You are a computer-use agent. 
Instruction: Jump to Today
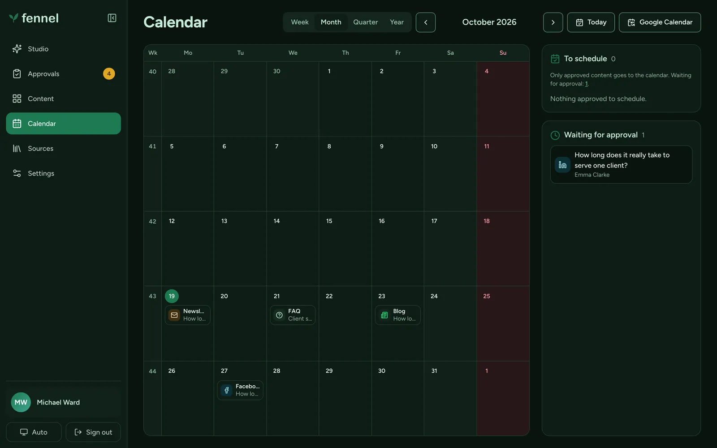click(591, 22)
